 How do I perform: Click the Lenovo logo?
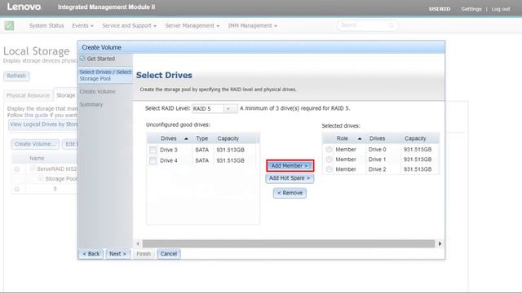pos(24,7)
